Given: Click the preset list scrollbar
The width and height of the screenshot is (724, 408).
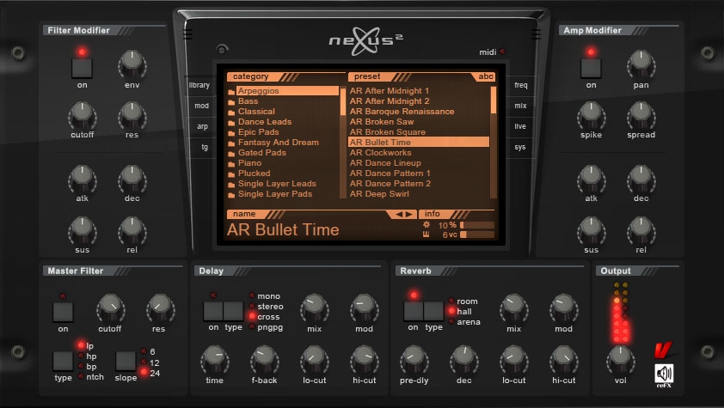Looking at the screenshot, I should [x=494, y=142].
